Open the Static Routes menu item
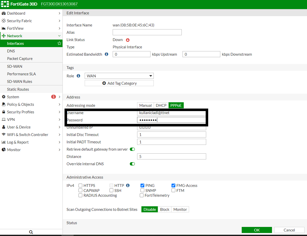 [x=31, y=89]
